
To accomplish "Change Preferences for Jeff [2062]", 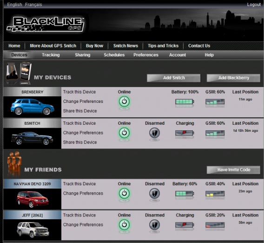I will point(83,225).
